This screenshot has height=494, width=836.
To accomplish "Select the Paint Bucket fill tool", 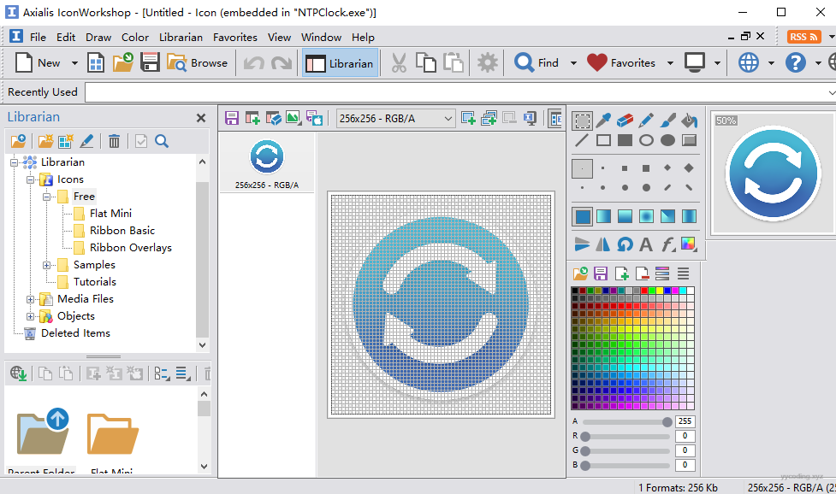I will tap(689, 121).
